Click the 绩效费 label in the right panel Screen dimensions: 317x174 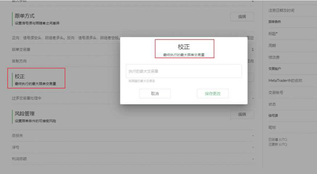click(x=274, y=57)
